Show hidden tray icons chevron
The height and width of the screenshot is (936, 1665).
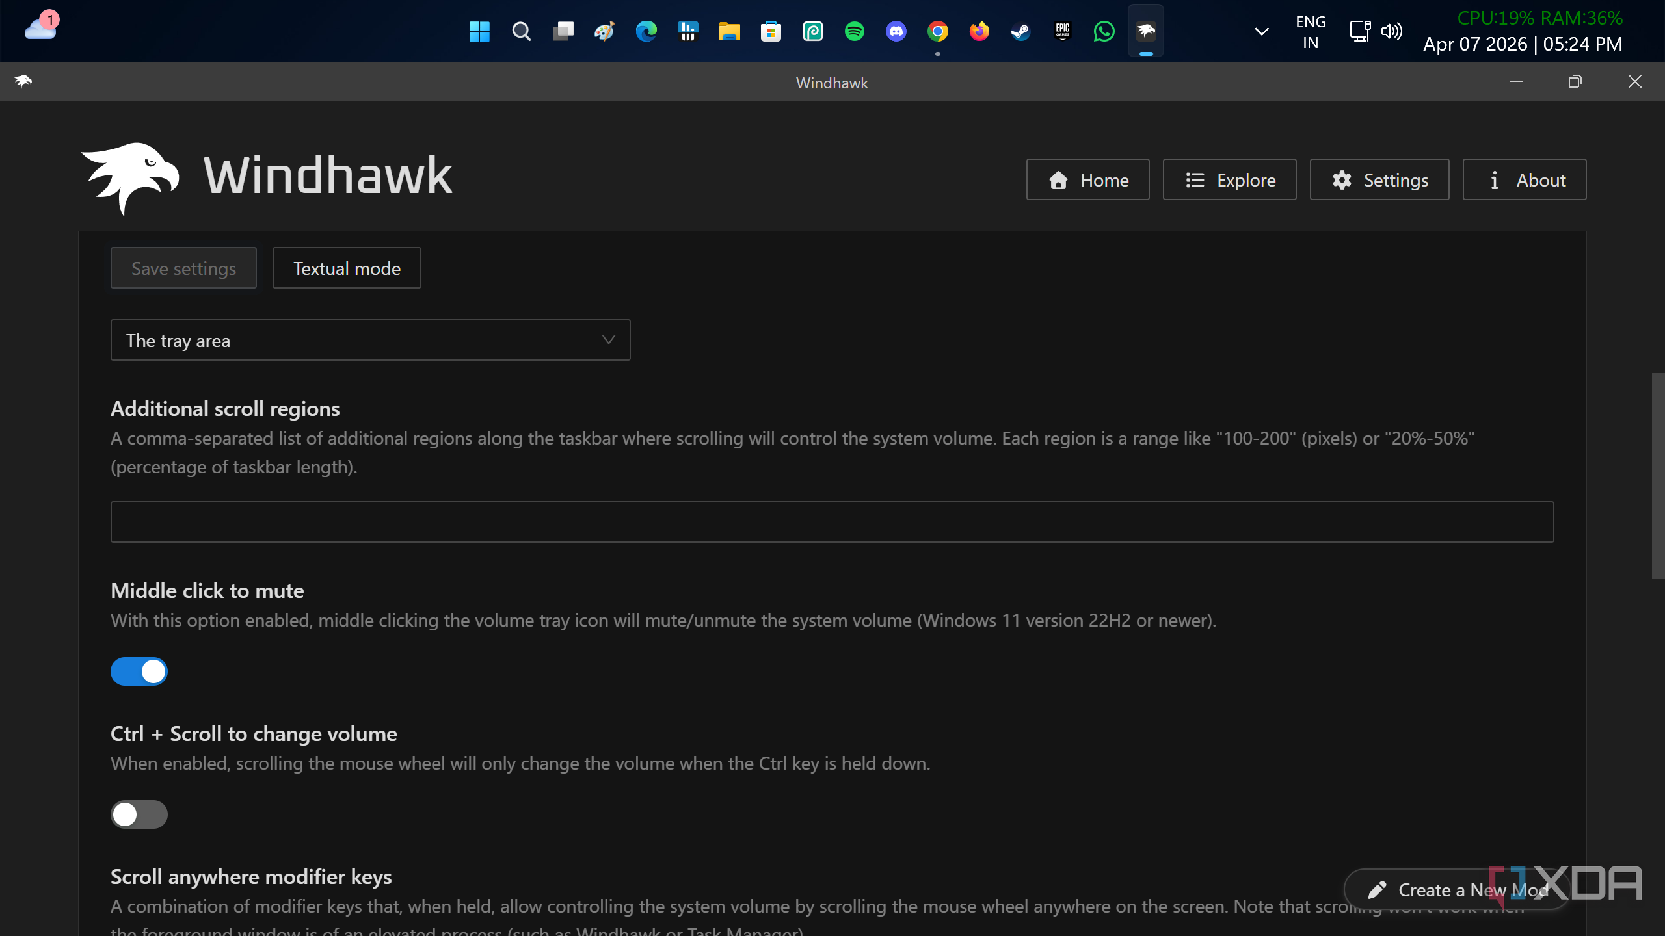1261,31
